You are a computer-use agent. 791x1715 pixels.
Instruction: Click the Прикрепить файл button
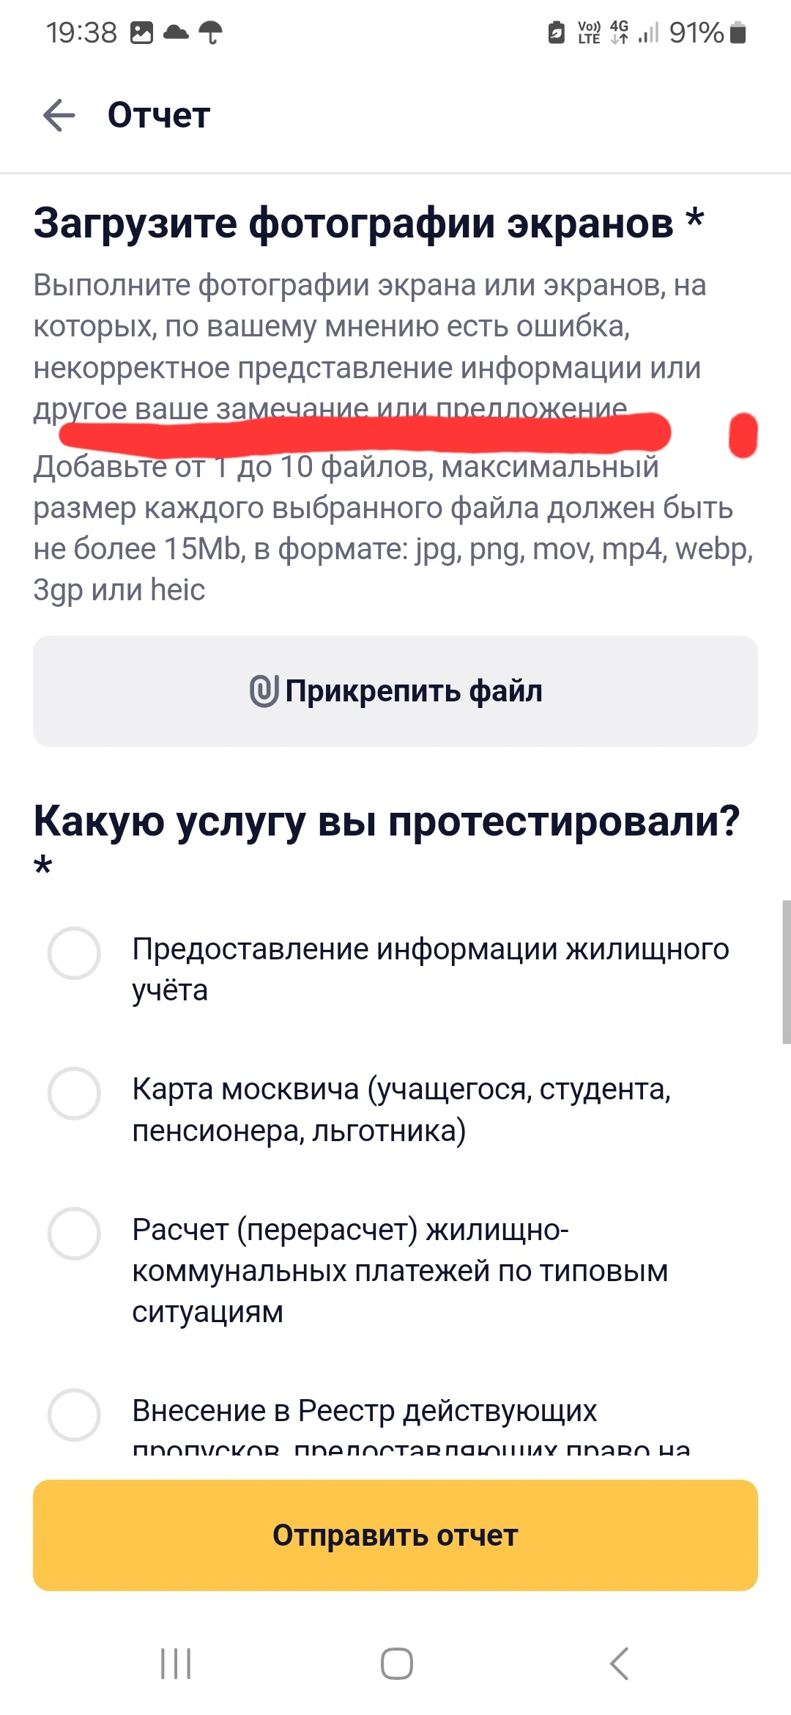point(395,691)
